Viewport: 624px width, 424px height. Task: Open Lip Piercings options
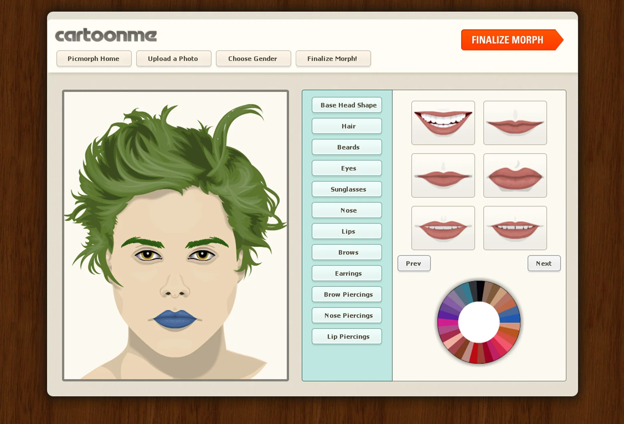pos(346,336)
